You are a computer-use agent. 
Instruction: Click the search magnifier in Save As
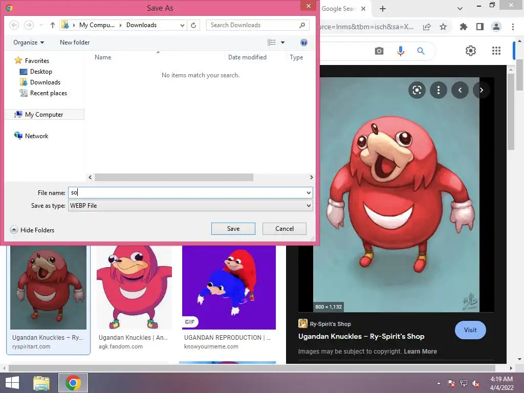point(302,25)
